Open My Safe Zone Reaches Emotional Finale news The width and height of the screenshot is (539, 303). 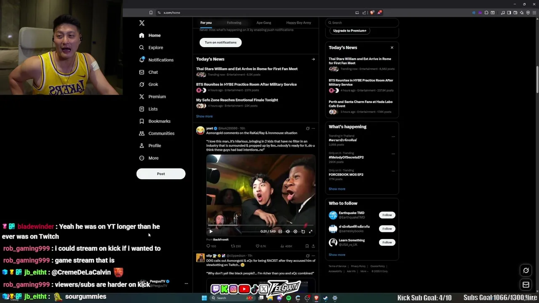237,100
